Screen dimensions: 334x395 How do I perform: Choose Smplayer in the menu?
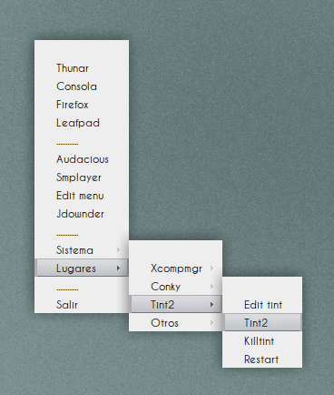pyautogui.click(x=82, y=177)
